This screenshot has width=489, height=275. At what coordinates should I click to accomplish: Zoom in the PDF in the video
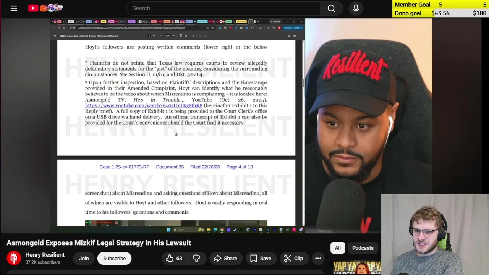coord(174,36)
